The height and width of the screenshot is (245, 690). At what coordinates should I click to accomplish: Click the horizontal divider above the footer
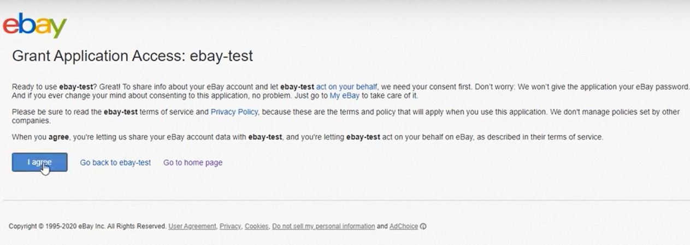point(345,200)
